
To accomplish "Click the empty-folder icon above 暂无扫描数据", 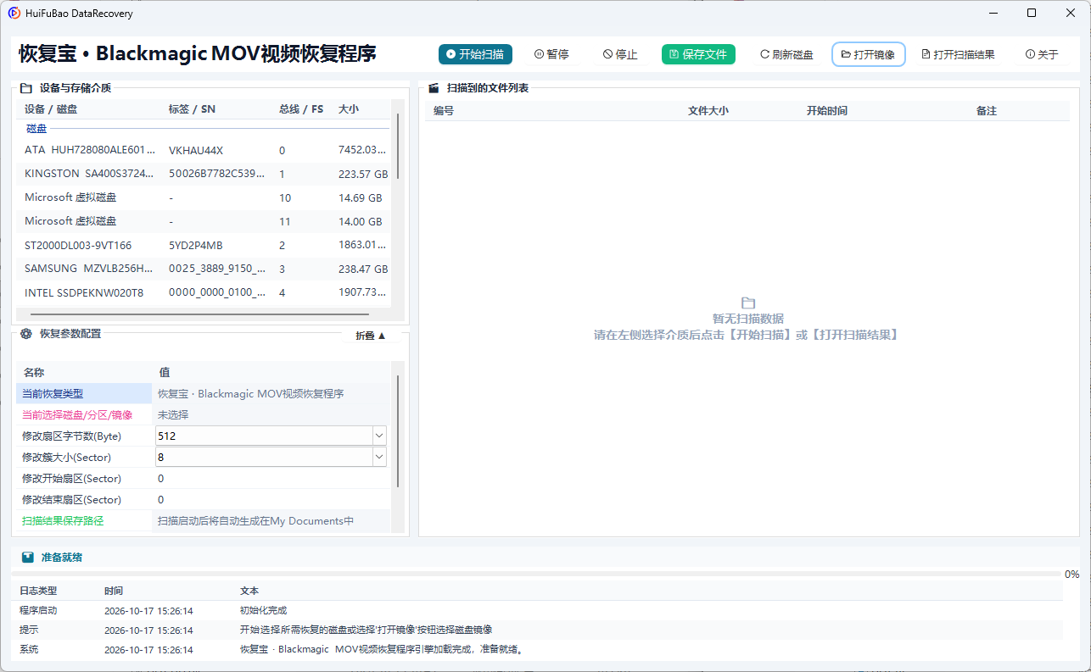I will click(747, 303).
